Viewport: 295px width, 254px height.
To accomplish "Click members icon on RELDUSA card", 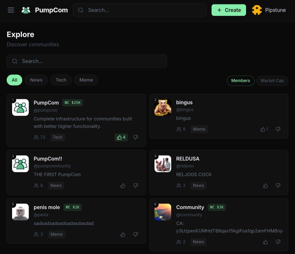I will (x=179, y=186).
